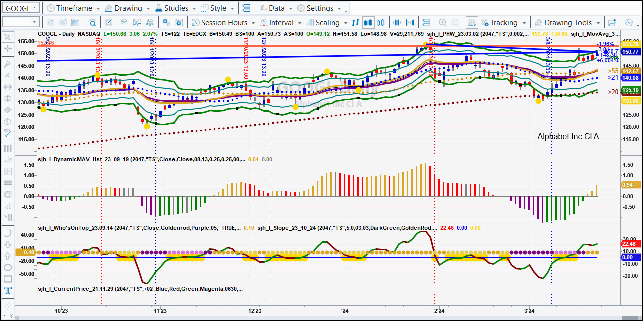The height and width of the screenshot is (321, 643).
Task: Toggle hollow candlestick chart style
Action: pos(381,23)
